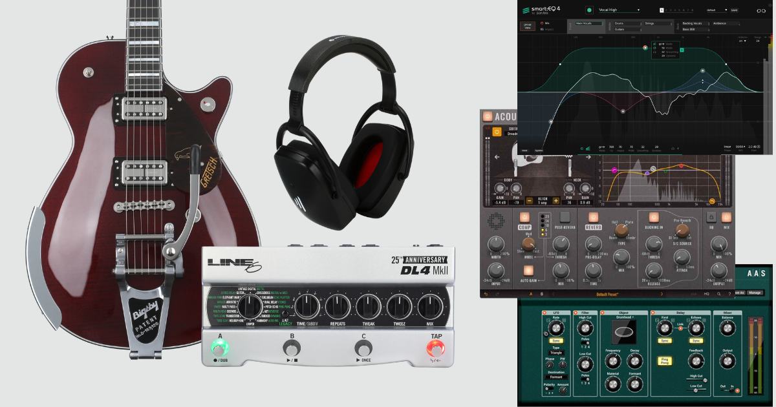Image resolution: width=776 pixels, height=407 pixels.
Task: Toggle the REVERB power button
Action: [x=594, y=217]
